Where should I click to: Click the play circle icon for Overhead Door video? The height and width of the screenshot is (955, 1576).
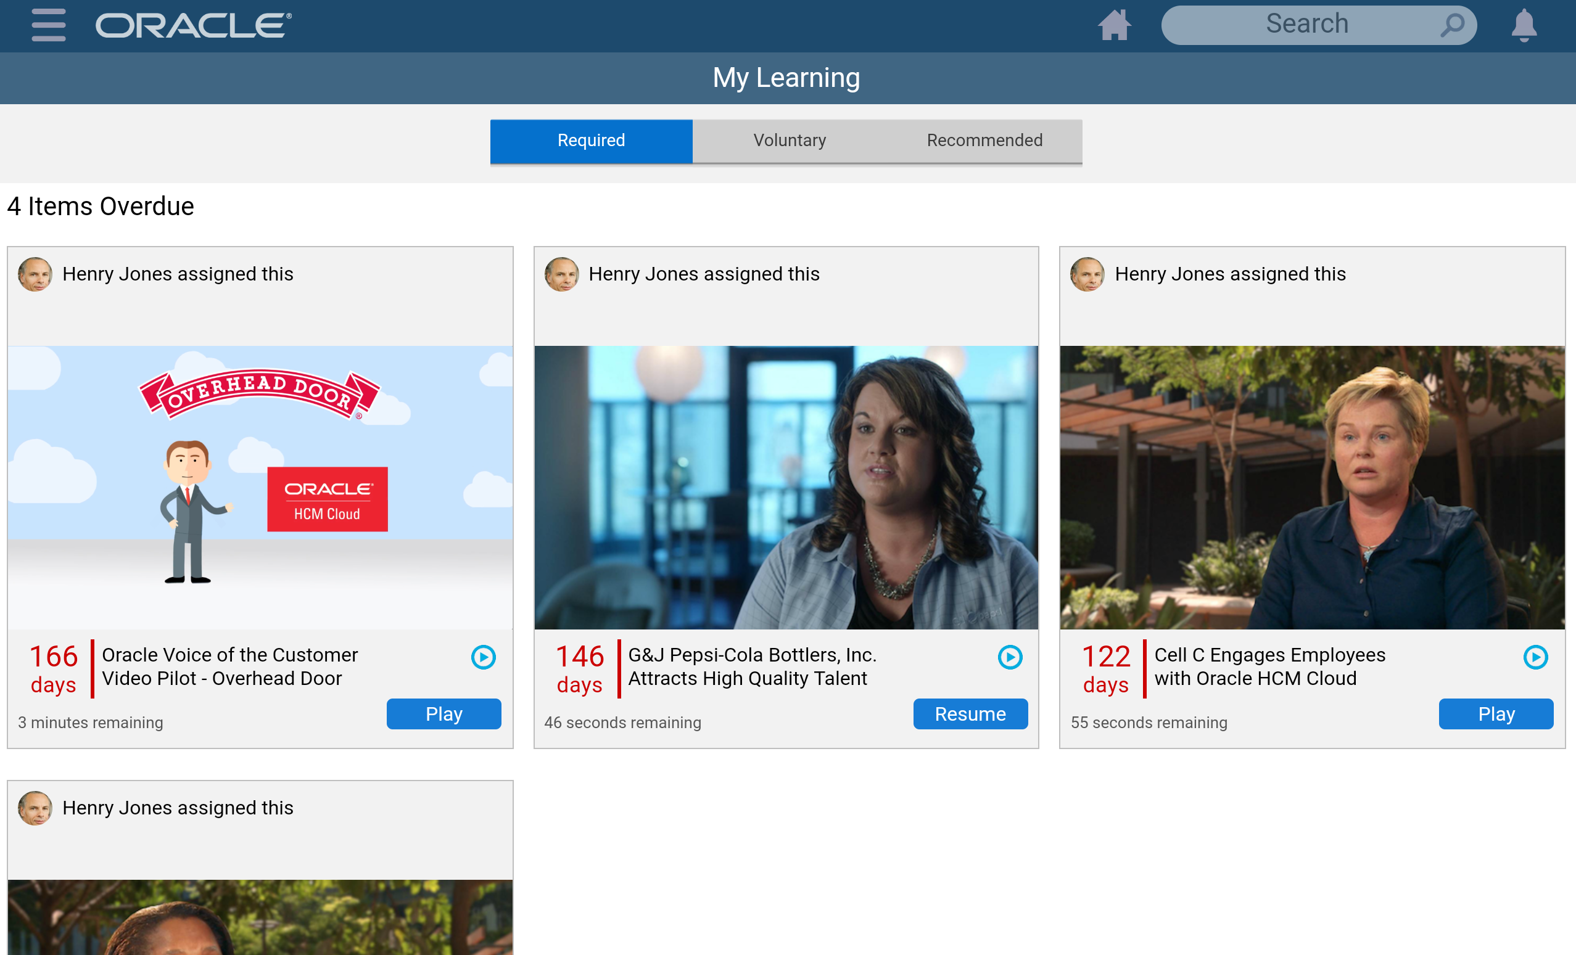(484, 657)
